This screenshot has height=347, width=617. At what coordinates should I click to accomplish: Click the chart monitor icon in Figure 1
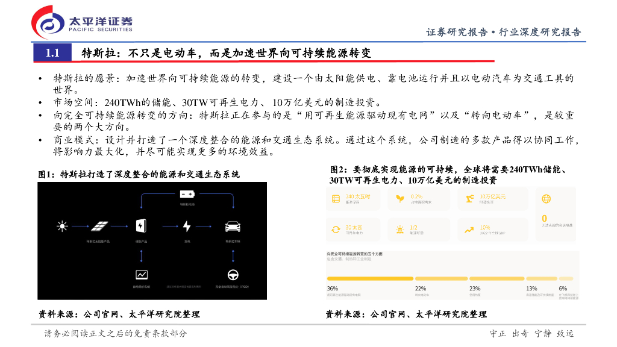click(142, 275)
